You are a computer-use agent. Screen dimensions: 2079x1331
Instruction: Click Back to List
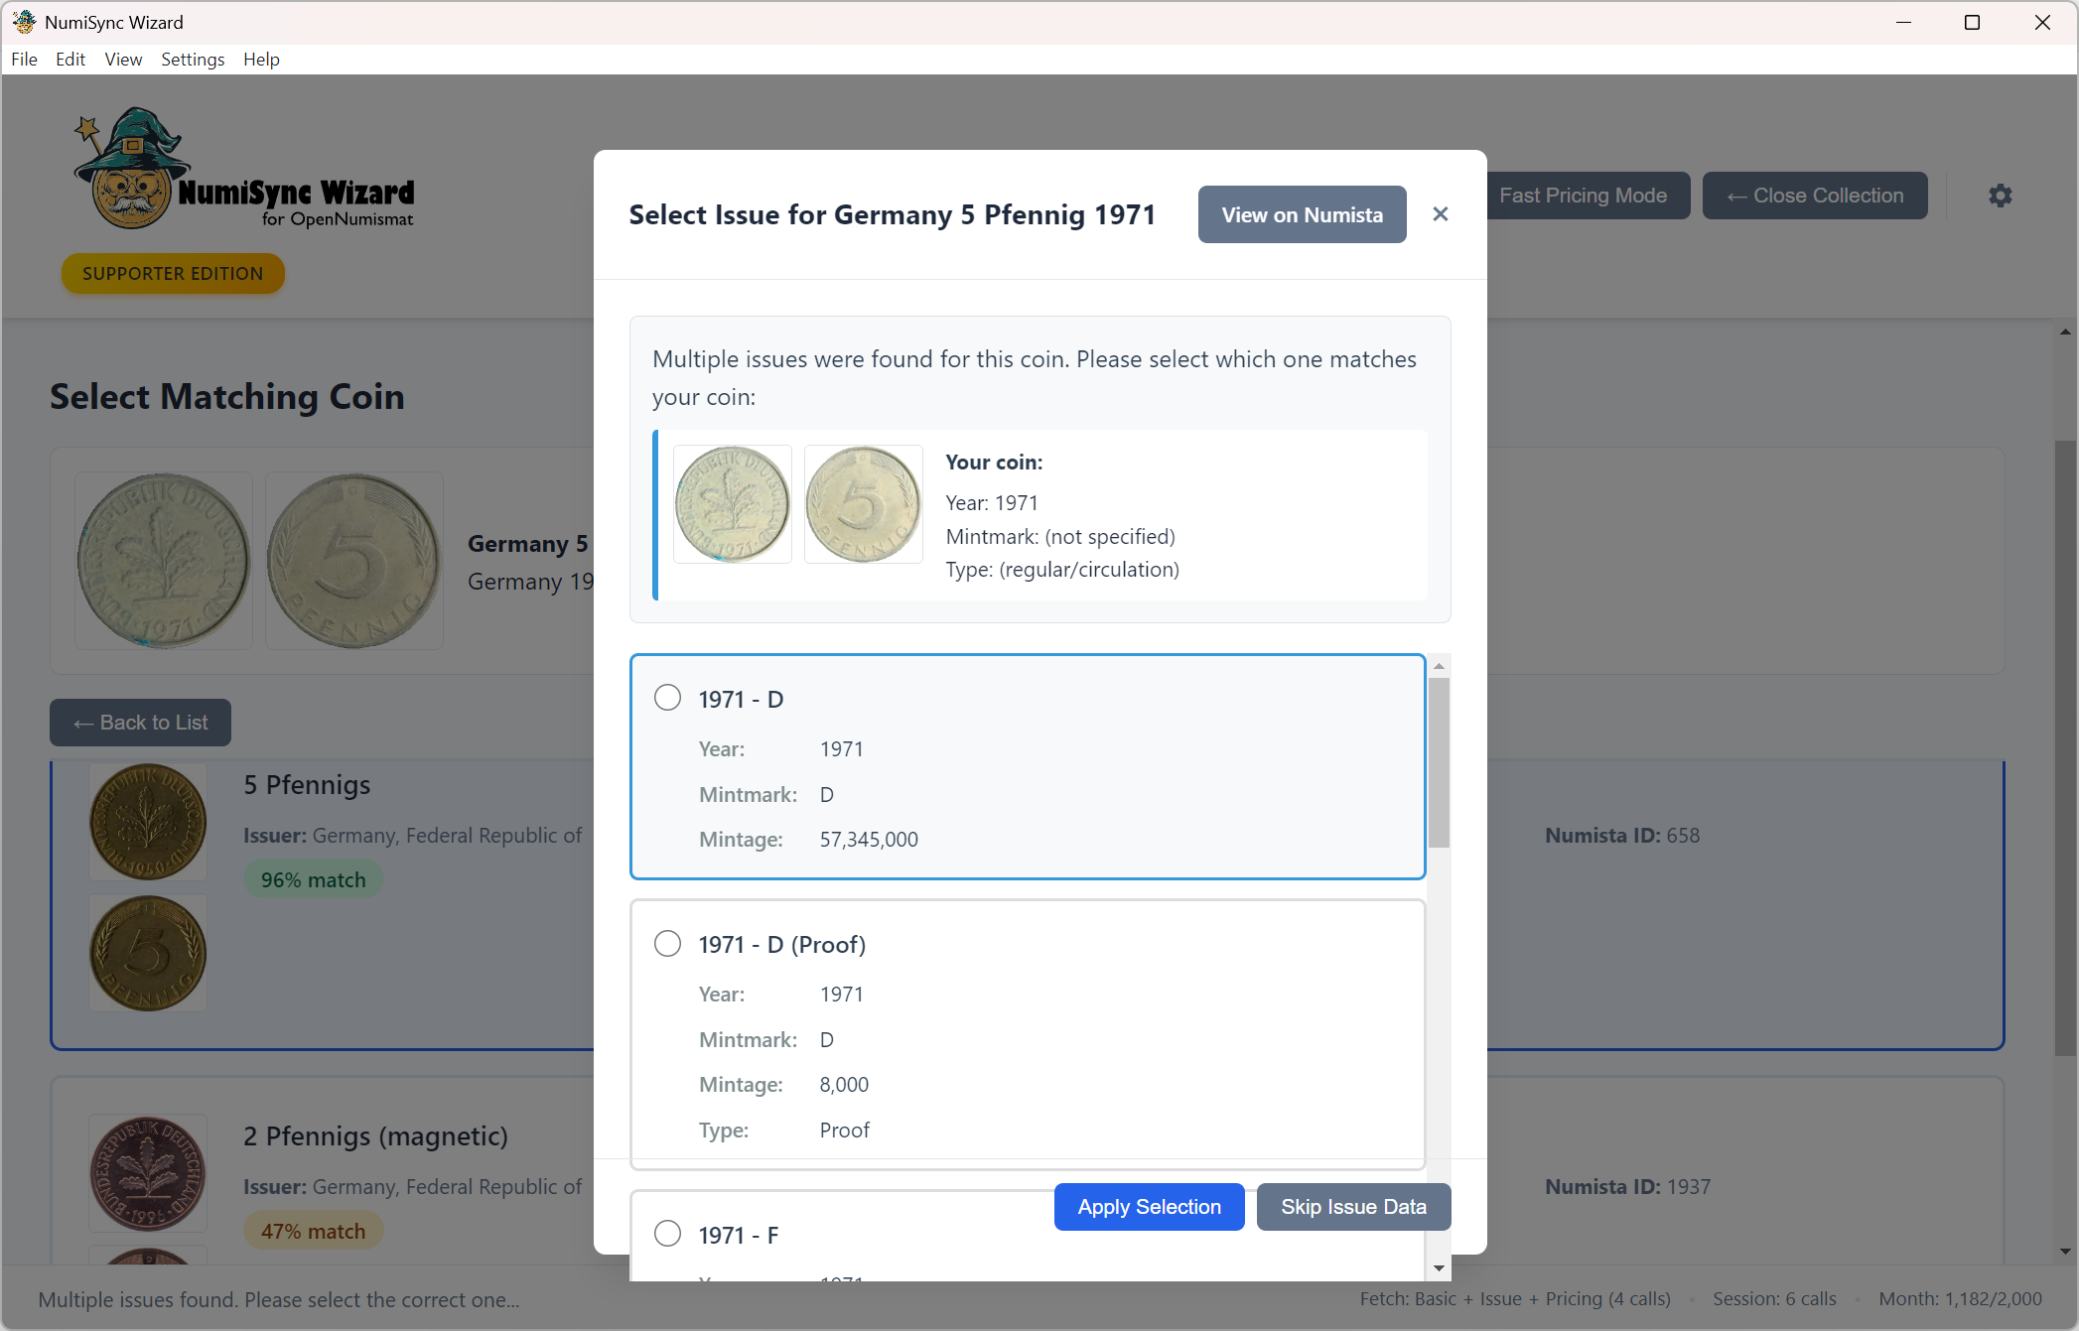point(139,723)
